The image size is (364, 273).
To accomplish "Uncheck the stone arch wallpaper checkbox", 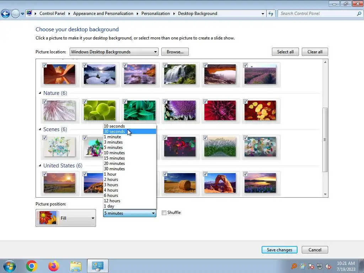I will click(x=205, y=174).
